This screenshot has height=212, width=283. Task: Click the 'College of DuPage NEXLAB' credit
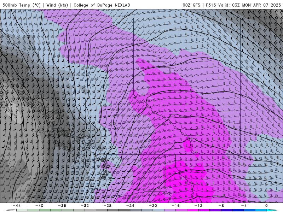(x=102, y=5)
